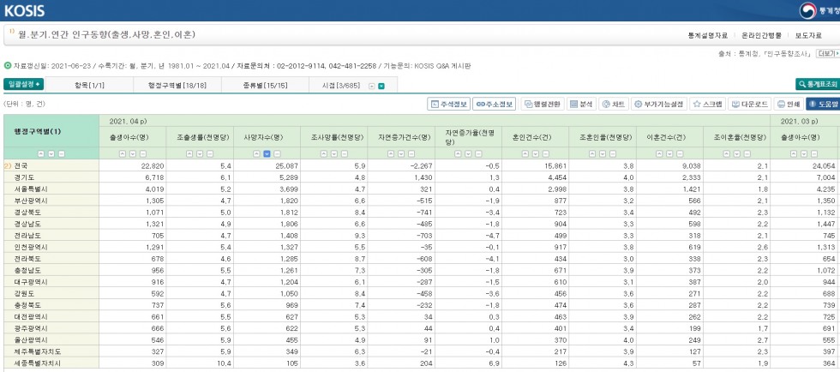Open 도움말 help

point(823,104)
